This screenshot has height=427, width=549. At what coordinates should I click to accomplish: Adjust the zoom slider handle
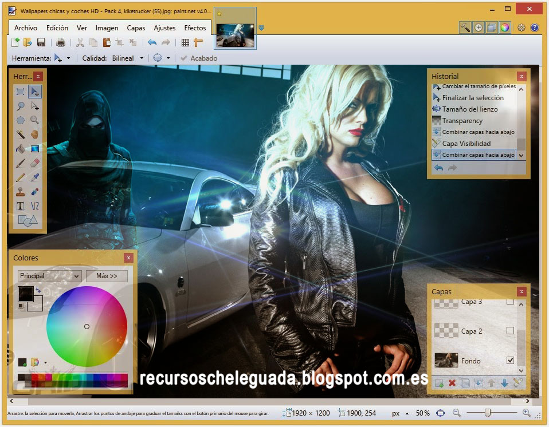[x=488, y=413]
